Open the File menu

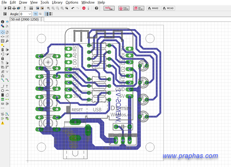coord(4,2)
